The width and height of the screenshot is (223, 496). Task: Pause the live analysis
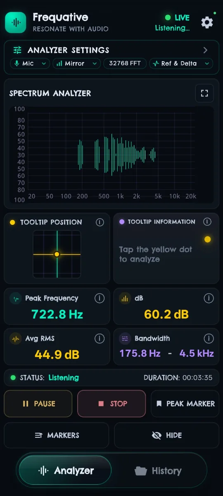[38, 403]
